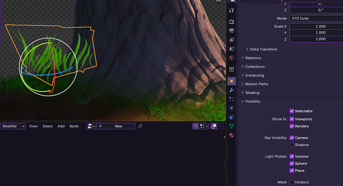Viewport: 343px width, 186px height.
Task: Click the rotation Z value field
Action: pyautogui.click(x=316, y=10)
